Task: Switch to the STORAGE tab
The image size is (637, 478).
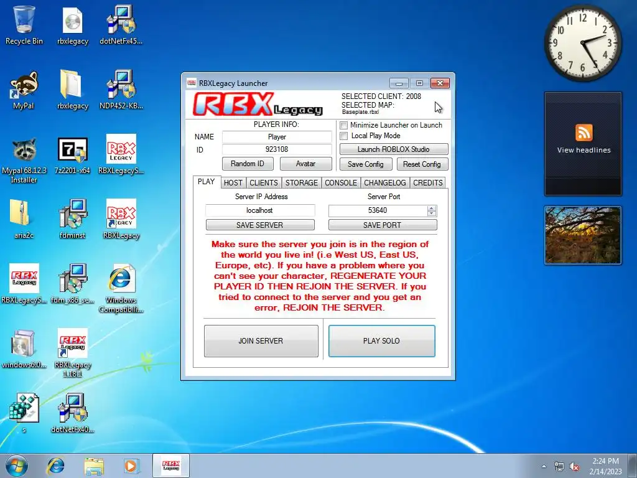Action: point(302,183)
